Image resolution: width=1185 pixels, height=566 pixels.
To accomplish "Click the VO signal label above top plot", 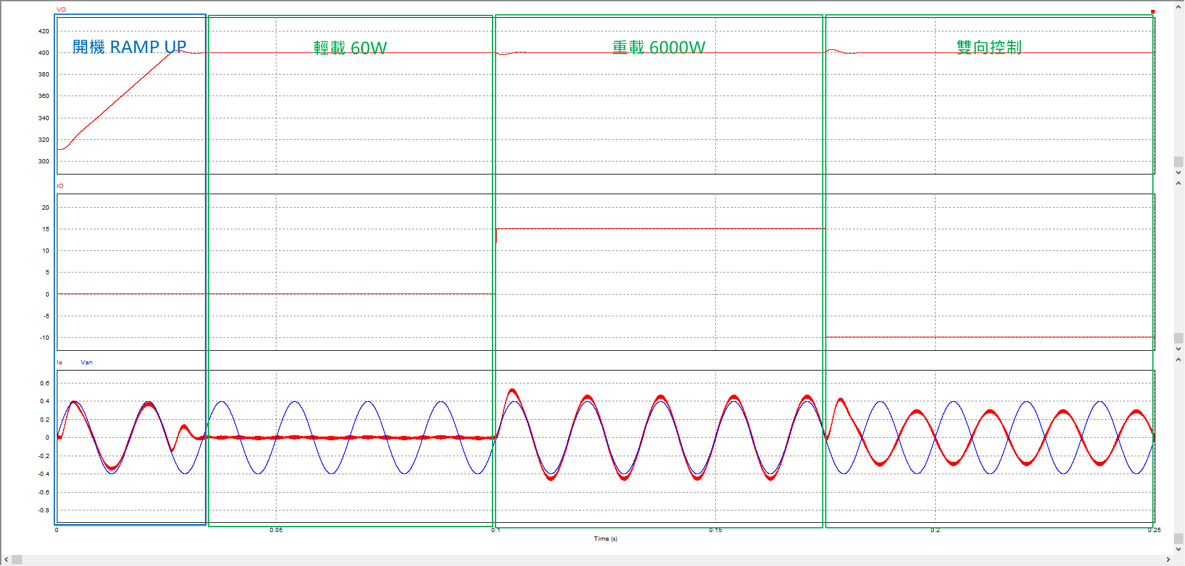I will pyautogui.click(x=61, y=10).
